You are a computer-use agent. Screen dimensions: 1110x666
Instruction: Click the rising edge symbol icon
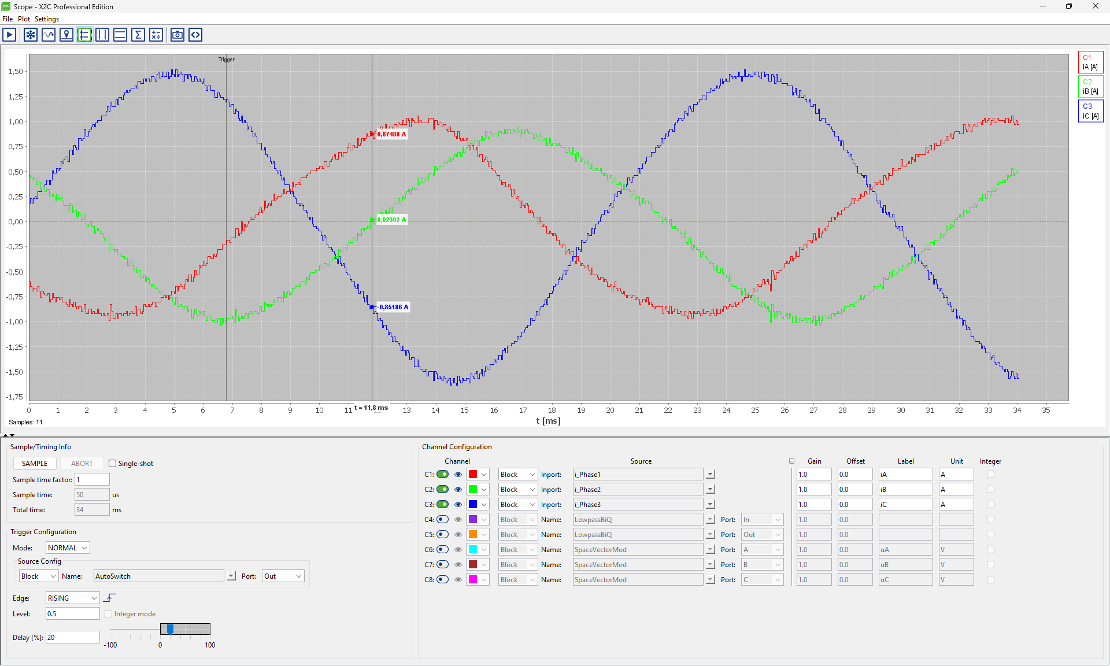pos(109,598)
